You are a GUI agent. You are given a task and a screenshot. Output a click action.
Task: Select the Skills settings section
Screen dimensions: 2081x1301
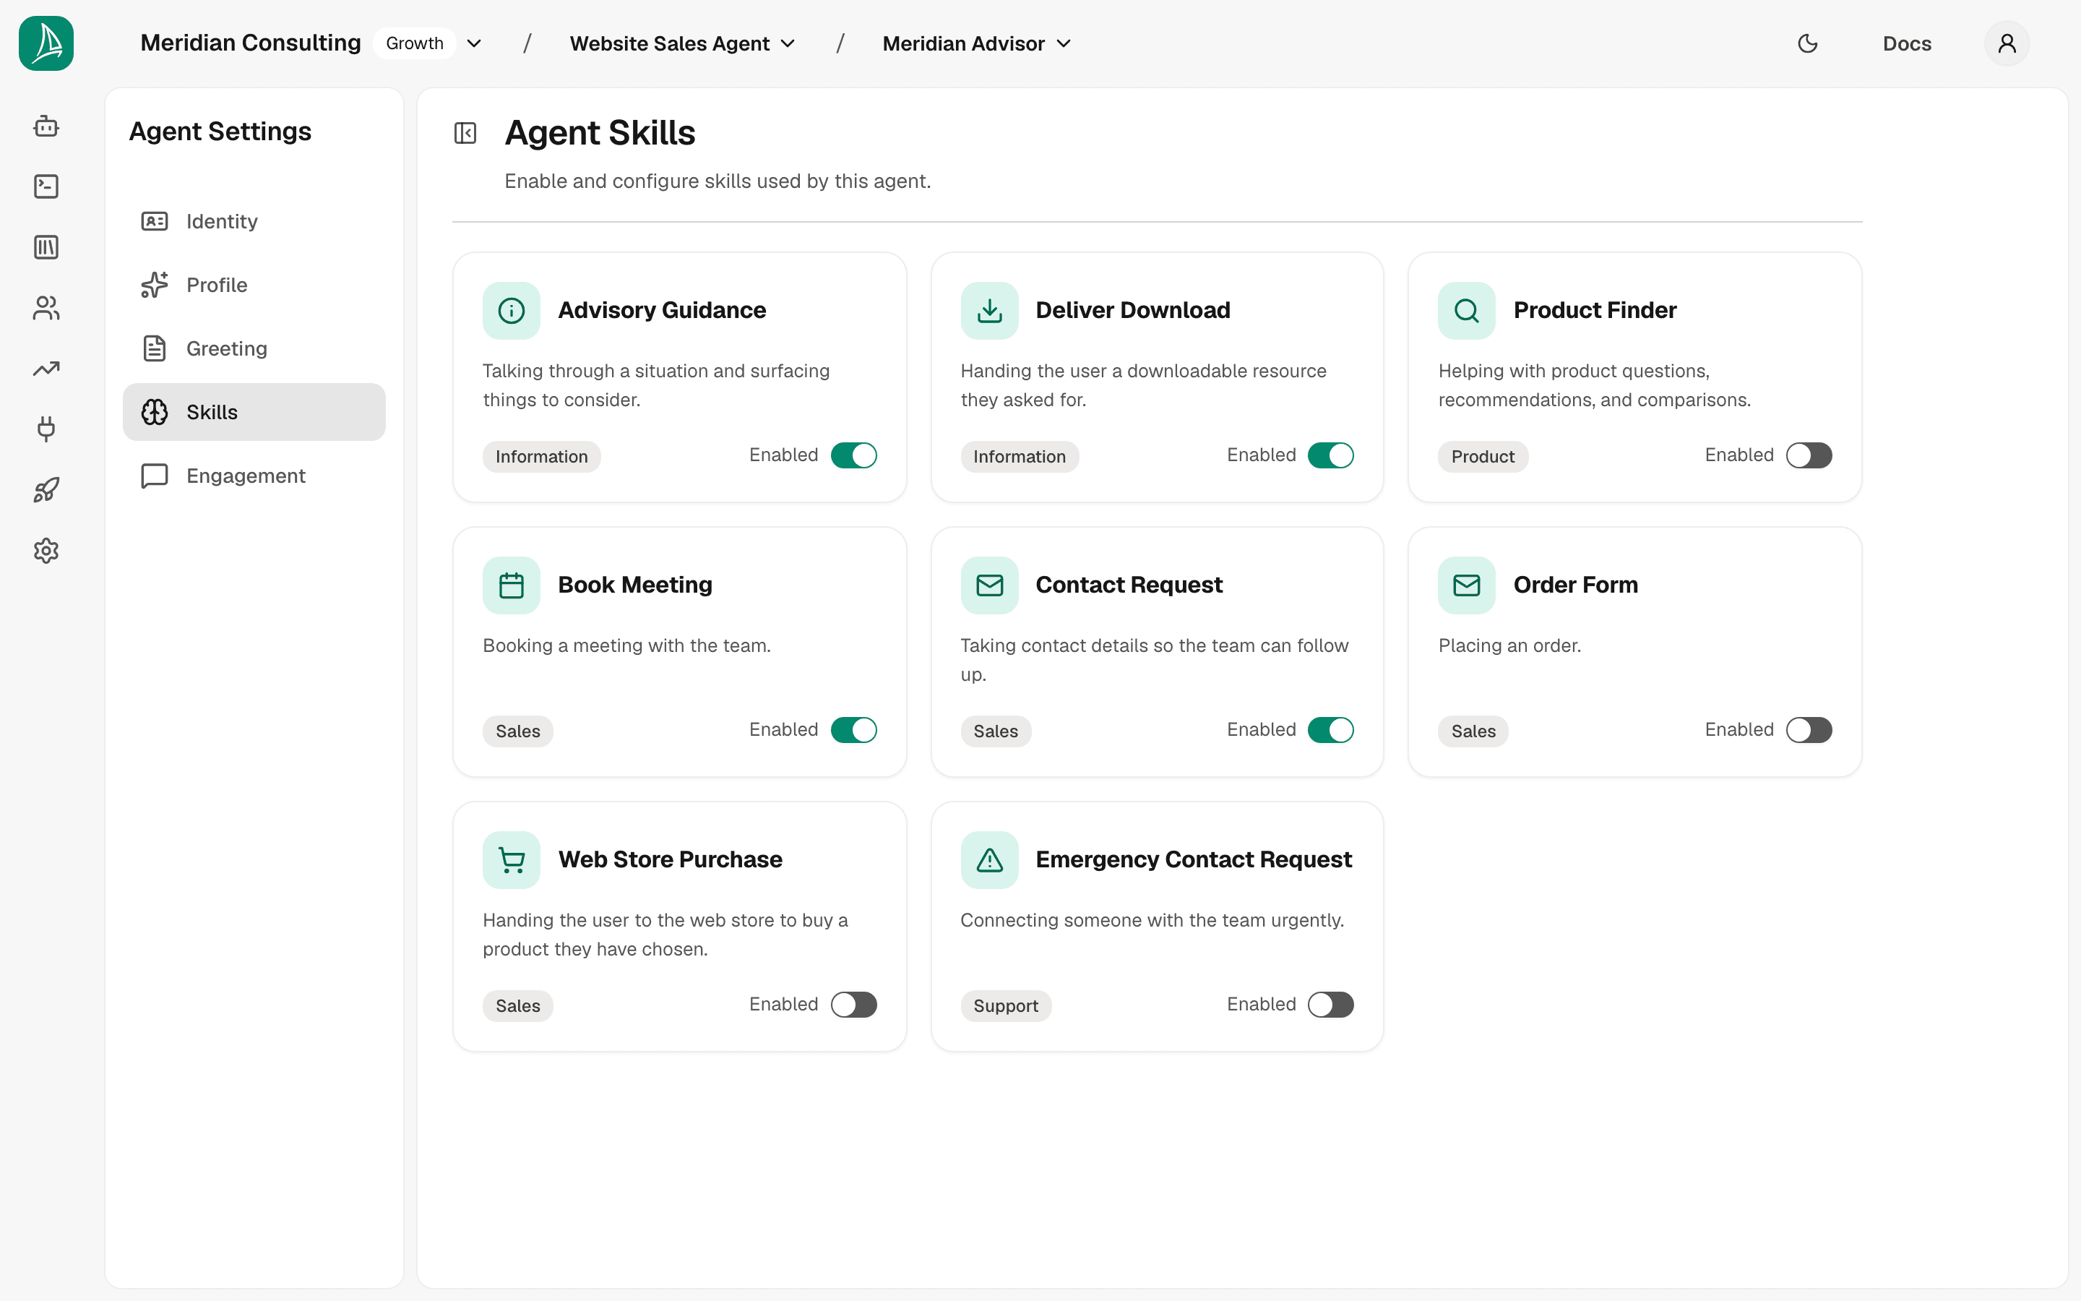pyautogui.click(x=254, y=412)
